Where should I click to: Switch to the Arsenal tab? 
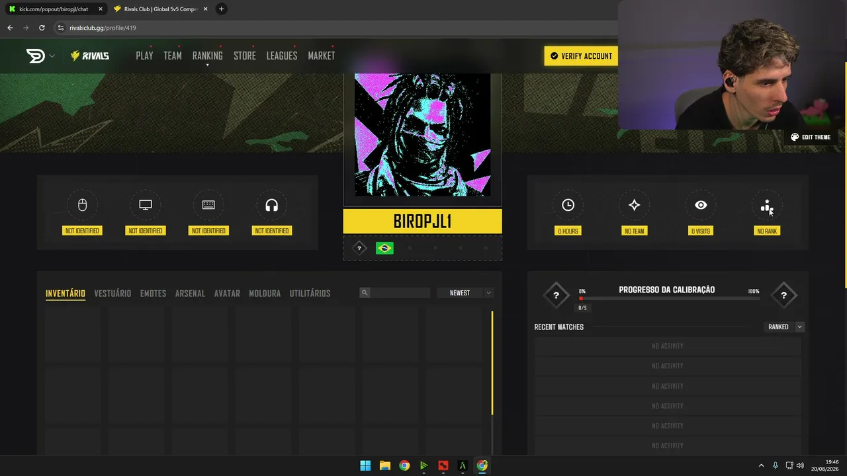pyautogui.click(x=190, y=294)
